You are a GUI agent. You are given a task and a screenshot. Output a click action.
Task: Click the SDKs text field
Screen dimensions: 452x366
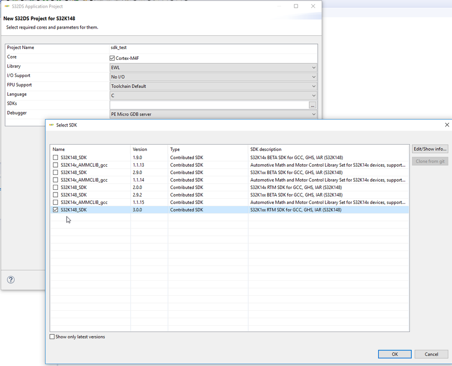(209, 105)
